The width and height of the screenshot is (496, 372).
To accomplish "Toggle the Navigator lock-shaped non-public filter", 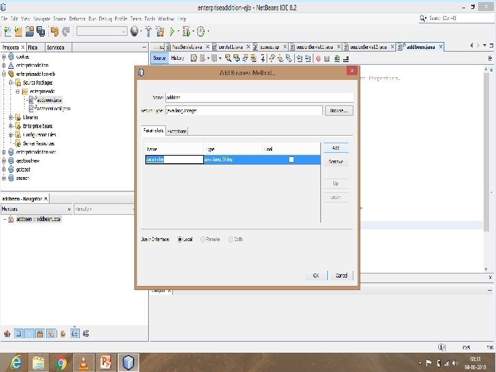I will 40,333.
